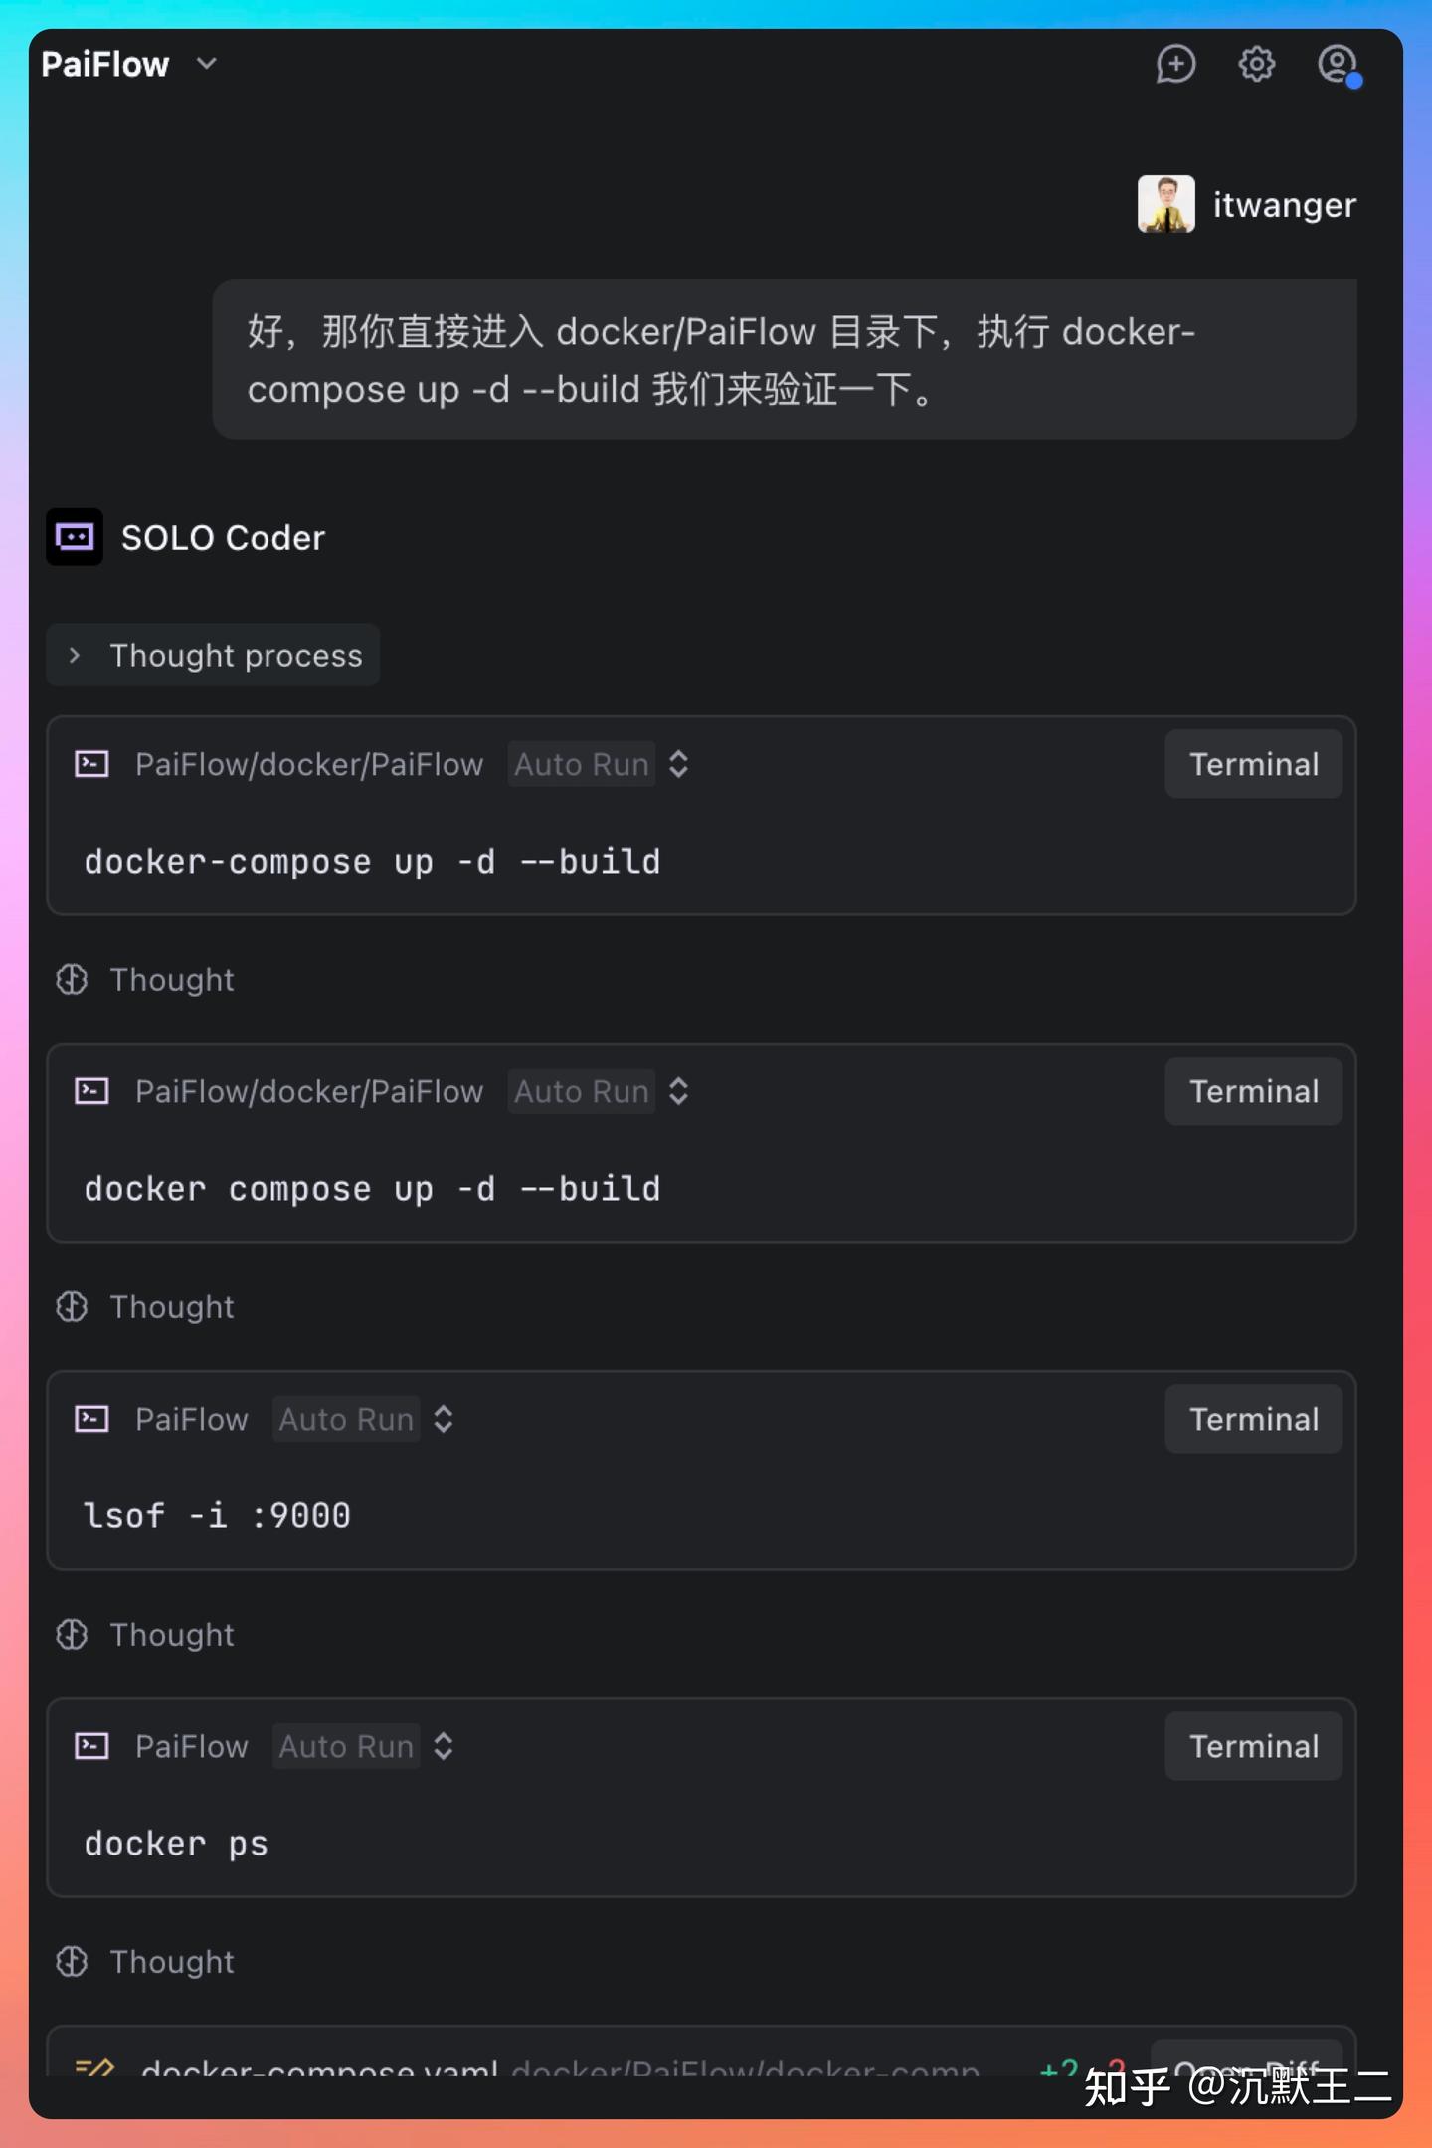Screen dimensions: 1432x2148
Task: Open the account icon with blue notification dot
Action: 1336,64
